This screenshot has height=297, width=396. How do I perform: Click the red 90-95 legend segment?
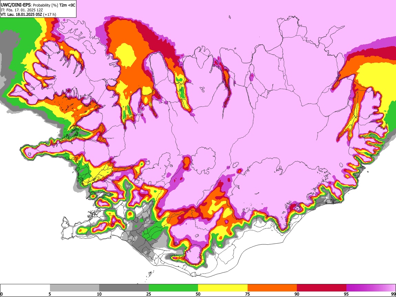pos(322,288)
